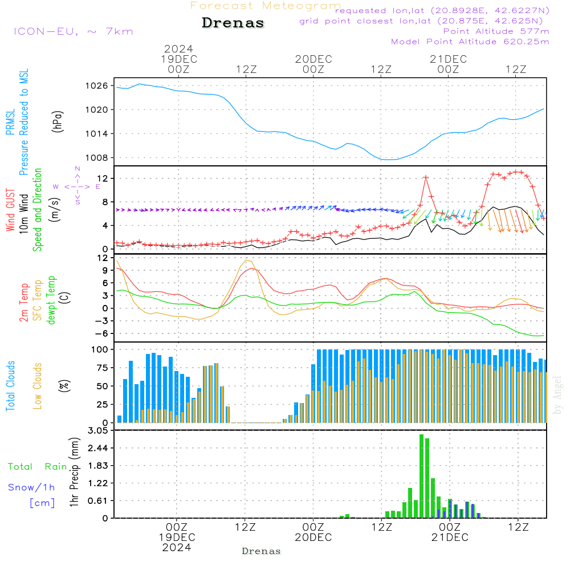The image size is (570, 570).
Task: Click the '(hPa)' unit label
Action: (x=58, y=121)
